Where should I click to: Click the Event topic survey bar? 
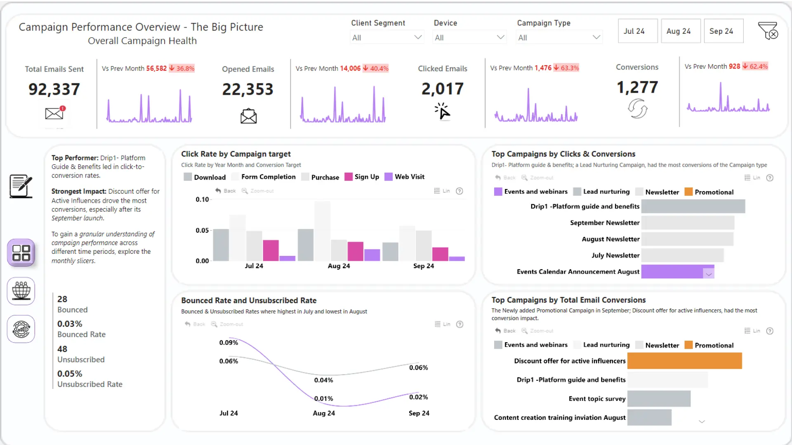[659, 398]
